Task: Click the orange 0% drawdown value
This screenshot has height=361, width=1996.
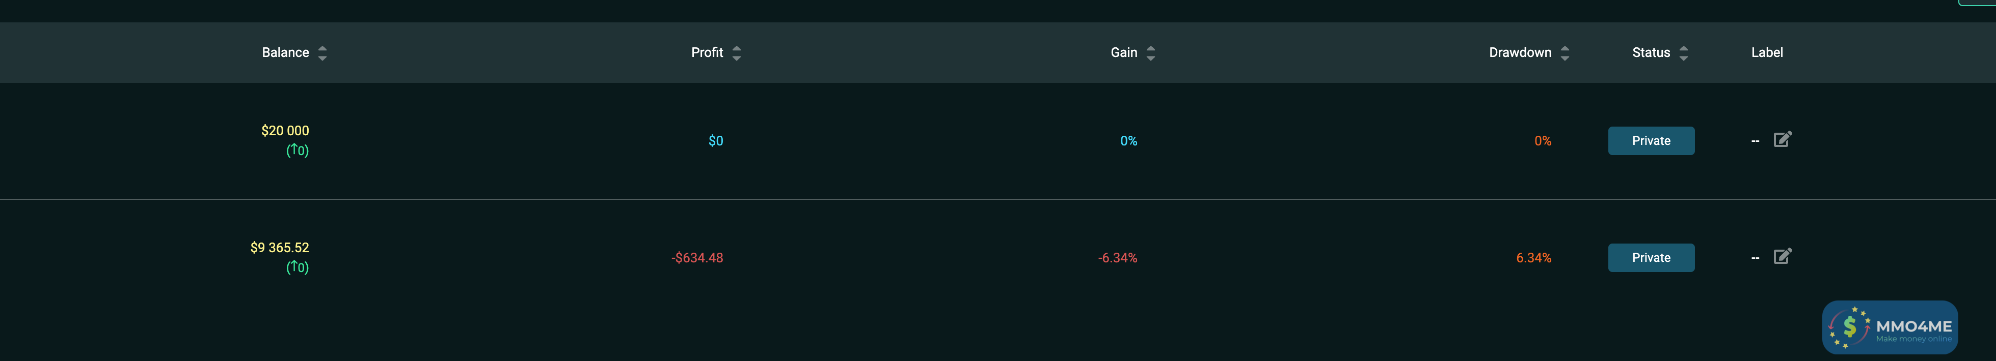Action: (x=1543, y=141)
